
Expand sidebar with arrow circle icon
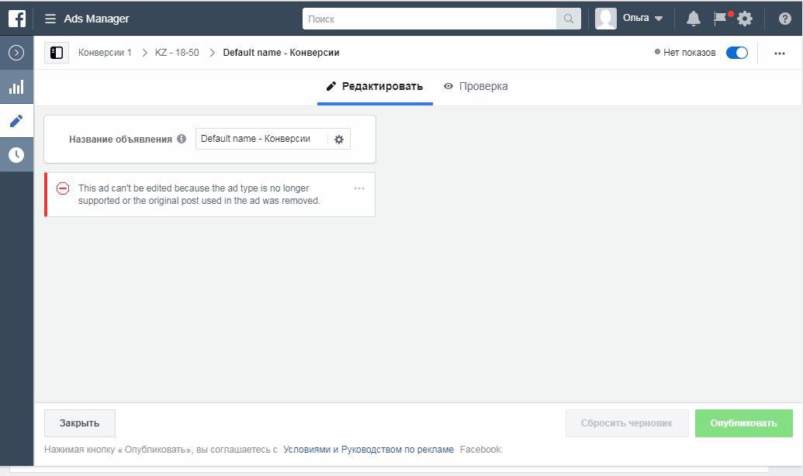pyautogui.click(x=16, y=53)
